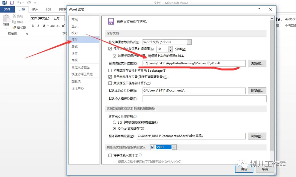Select 版式 category in options
Screen dimensions: 296x177
point(84,47)
